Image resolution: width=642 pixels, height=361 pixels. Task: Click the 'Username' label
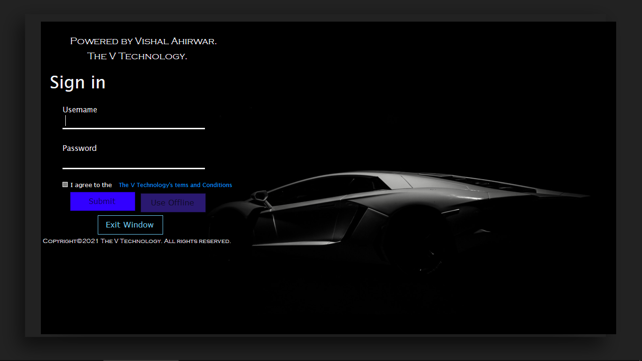[80, 110]
